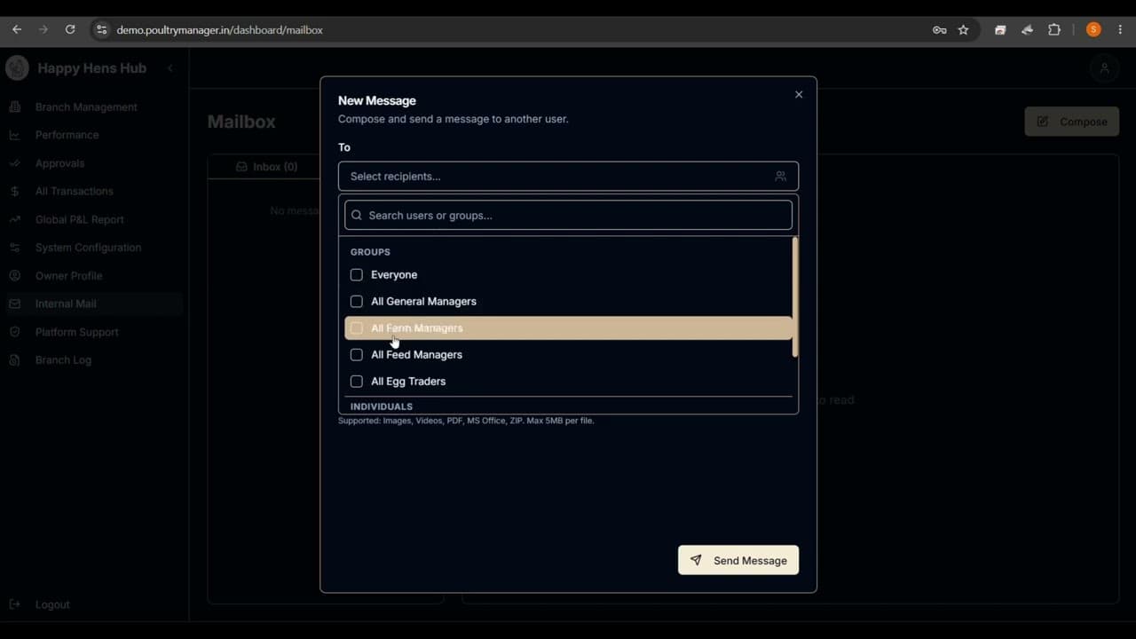
Task: Click the Send Message button
Action: 738,560
